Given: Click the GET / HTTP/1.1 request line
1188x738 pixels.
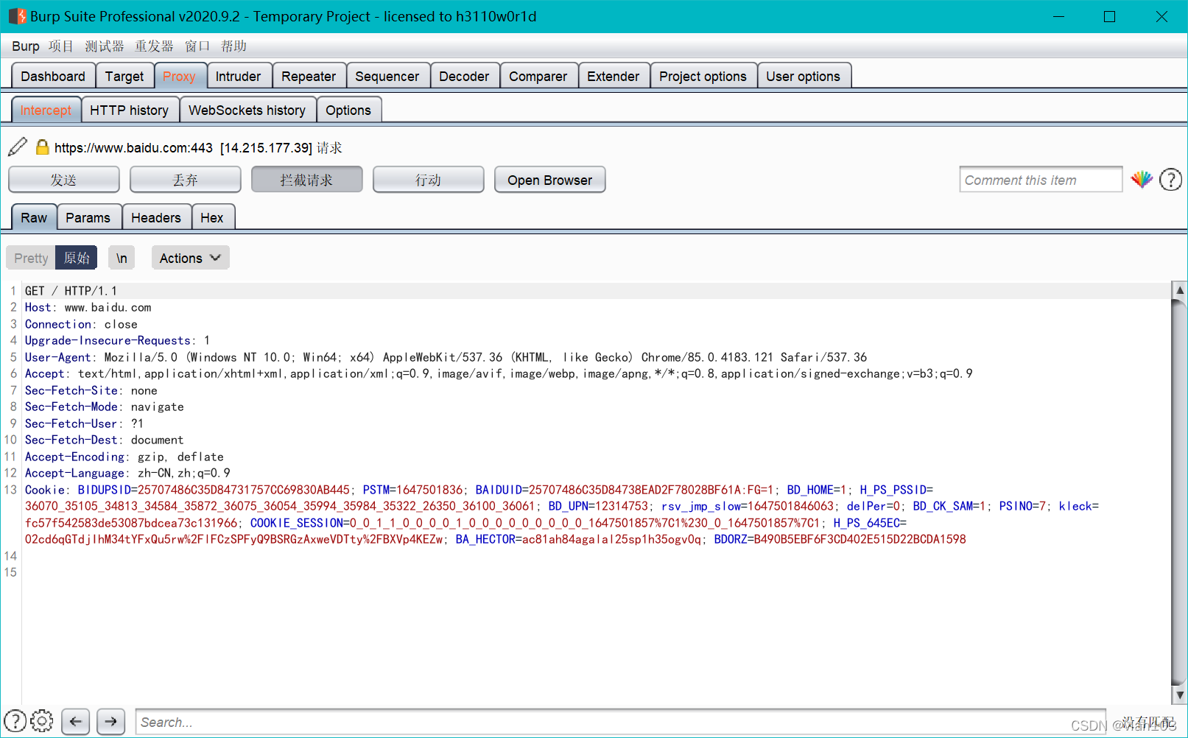Looking at the screenshot, I should point(71,291).
